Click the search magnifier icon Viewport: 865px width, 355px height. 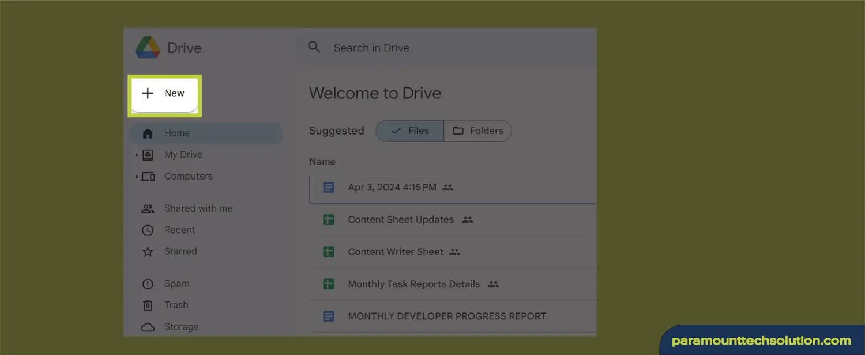314,47
